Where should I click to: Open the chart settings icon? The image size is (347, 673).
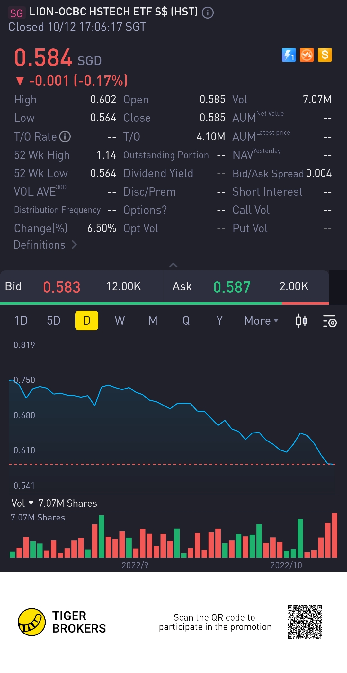click(x=330, y=321)
